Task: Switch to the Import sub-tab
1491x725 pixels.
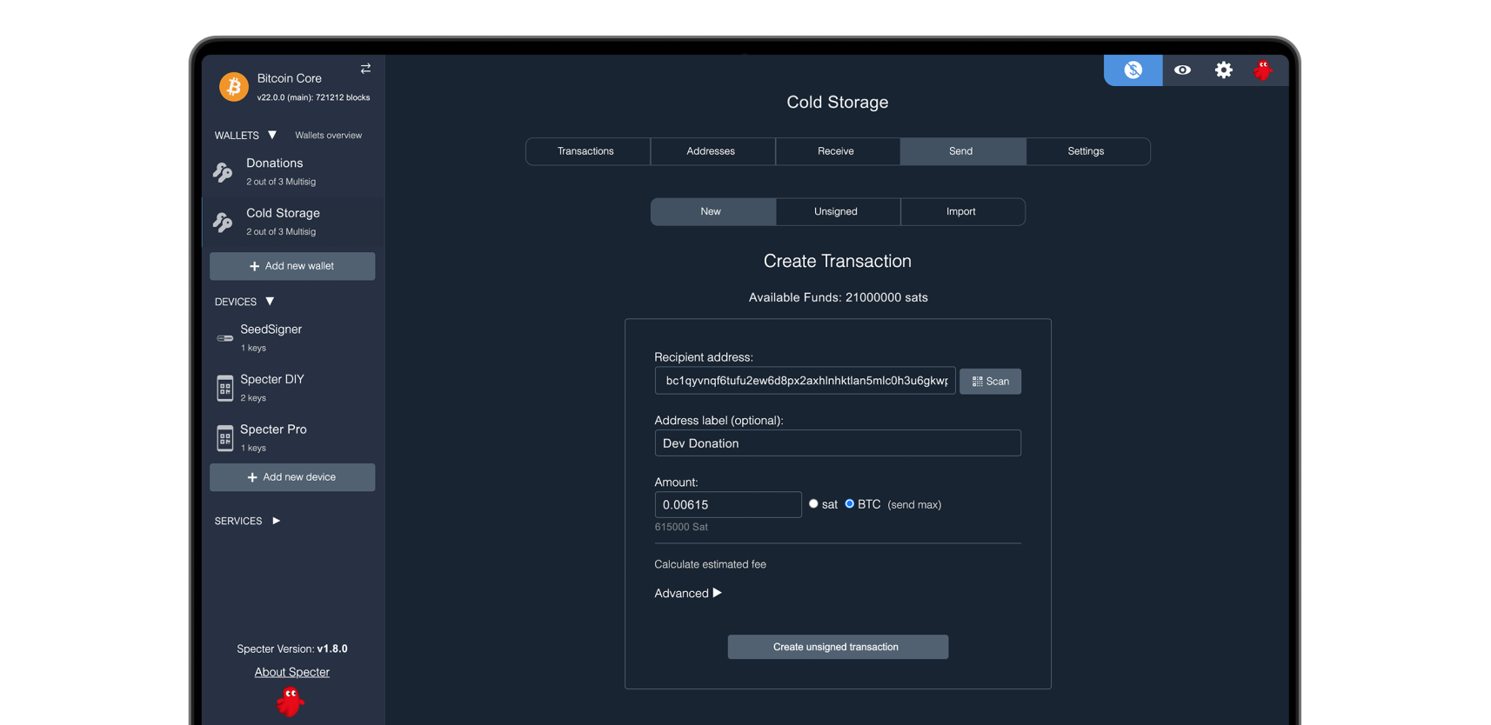Action: click(x=962, y=211)
